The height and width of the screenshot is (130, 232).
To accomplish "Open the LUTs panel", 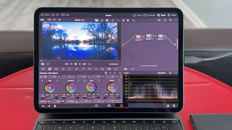I will (x=55, y=15).
